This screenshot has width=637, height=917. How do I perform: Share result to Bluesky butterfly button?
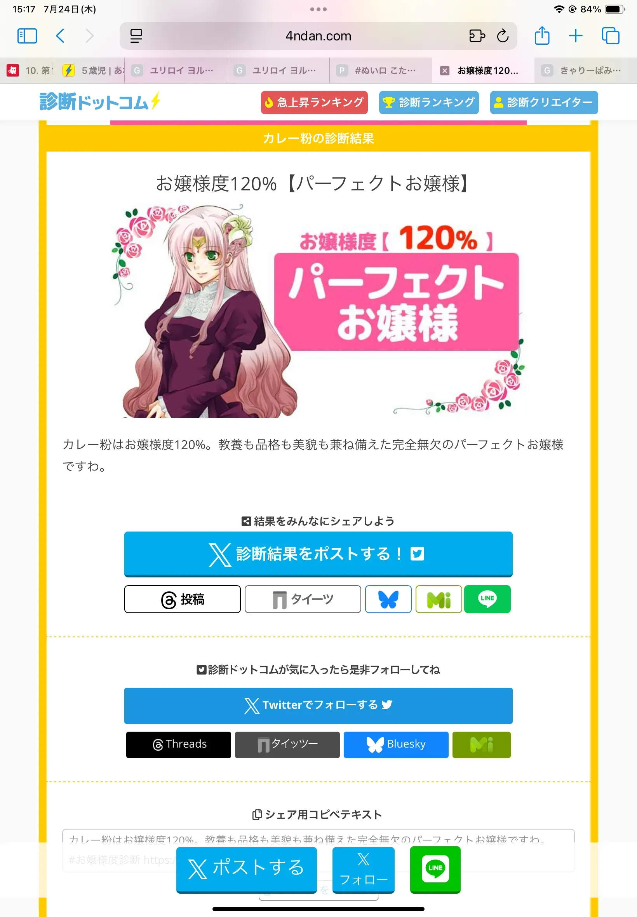tap(388, 599)
